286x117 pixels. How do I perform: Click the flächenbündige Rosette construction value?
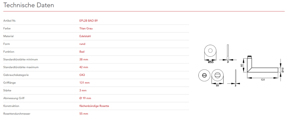click(x=94, y=106)
